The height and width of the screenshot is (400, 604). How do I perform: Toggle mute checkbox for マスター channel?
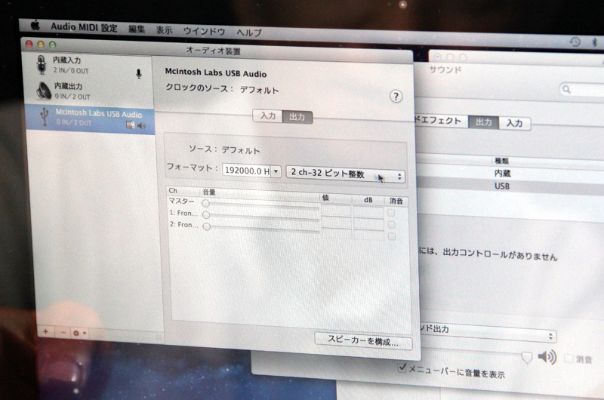tap(391, 213)
